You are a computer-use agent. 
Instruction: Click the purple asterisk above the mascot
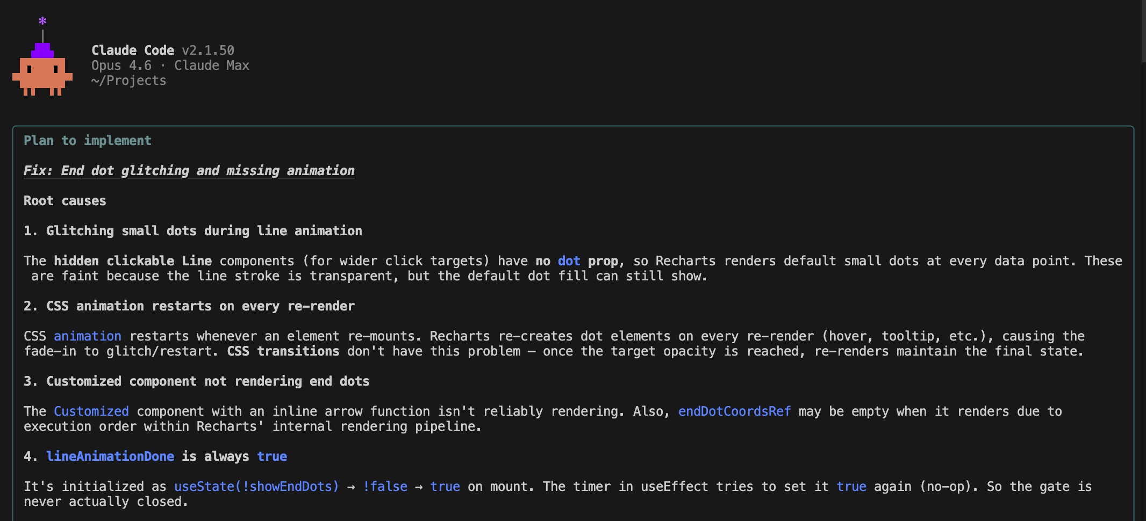pyautogui.click(x=42, y=21)
